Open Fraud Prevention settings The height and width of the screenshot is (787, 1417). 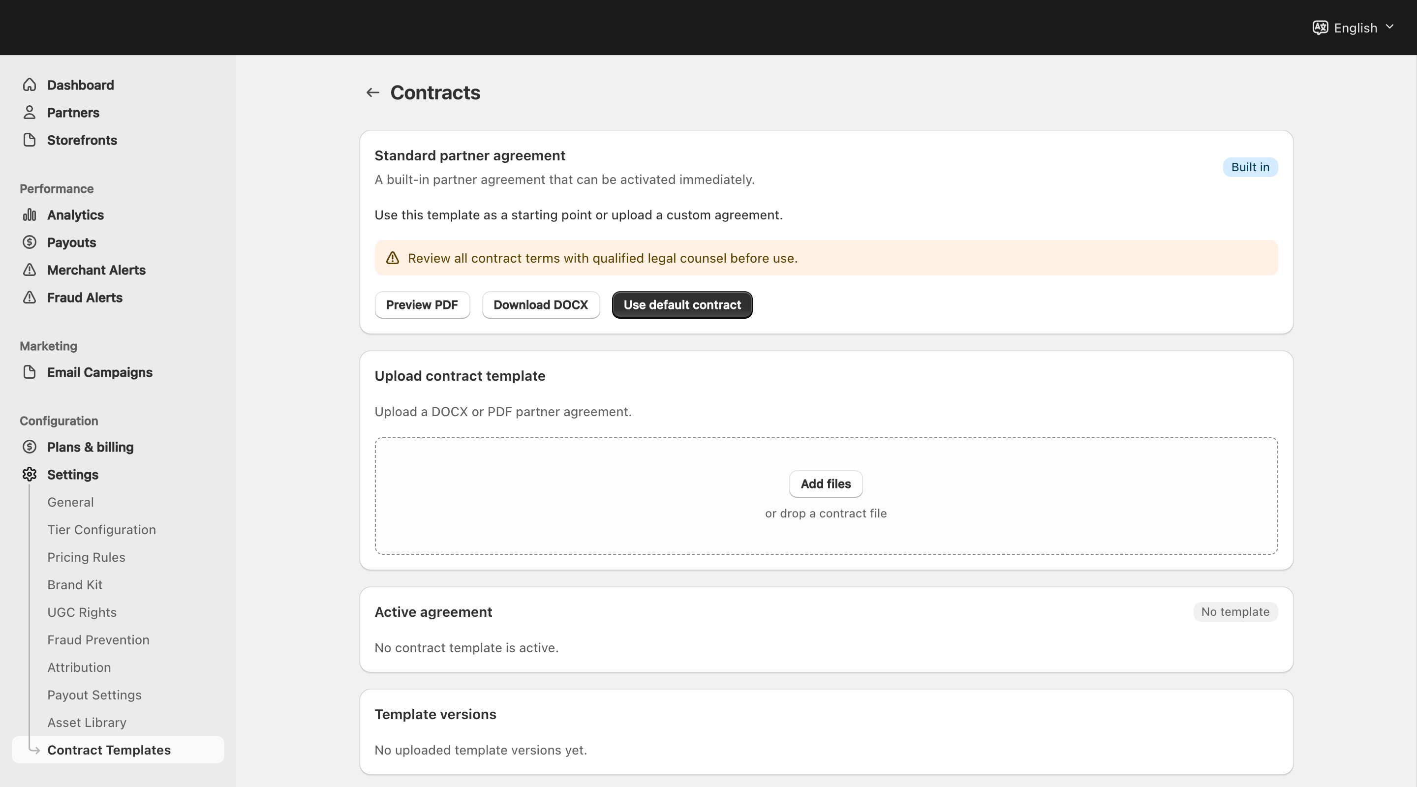pyautogui.click(x=98, y=639)
